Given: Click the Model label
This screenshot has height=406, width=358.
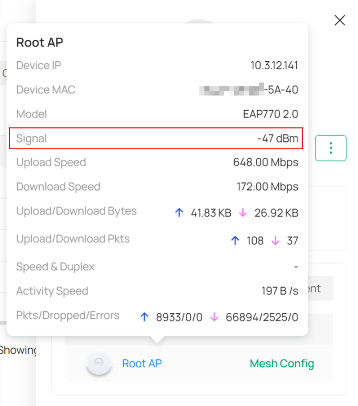Looking at the screenshot, I should click(31, 114).
